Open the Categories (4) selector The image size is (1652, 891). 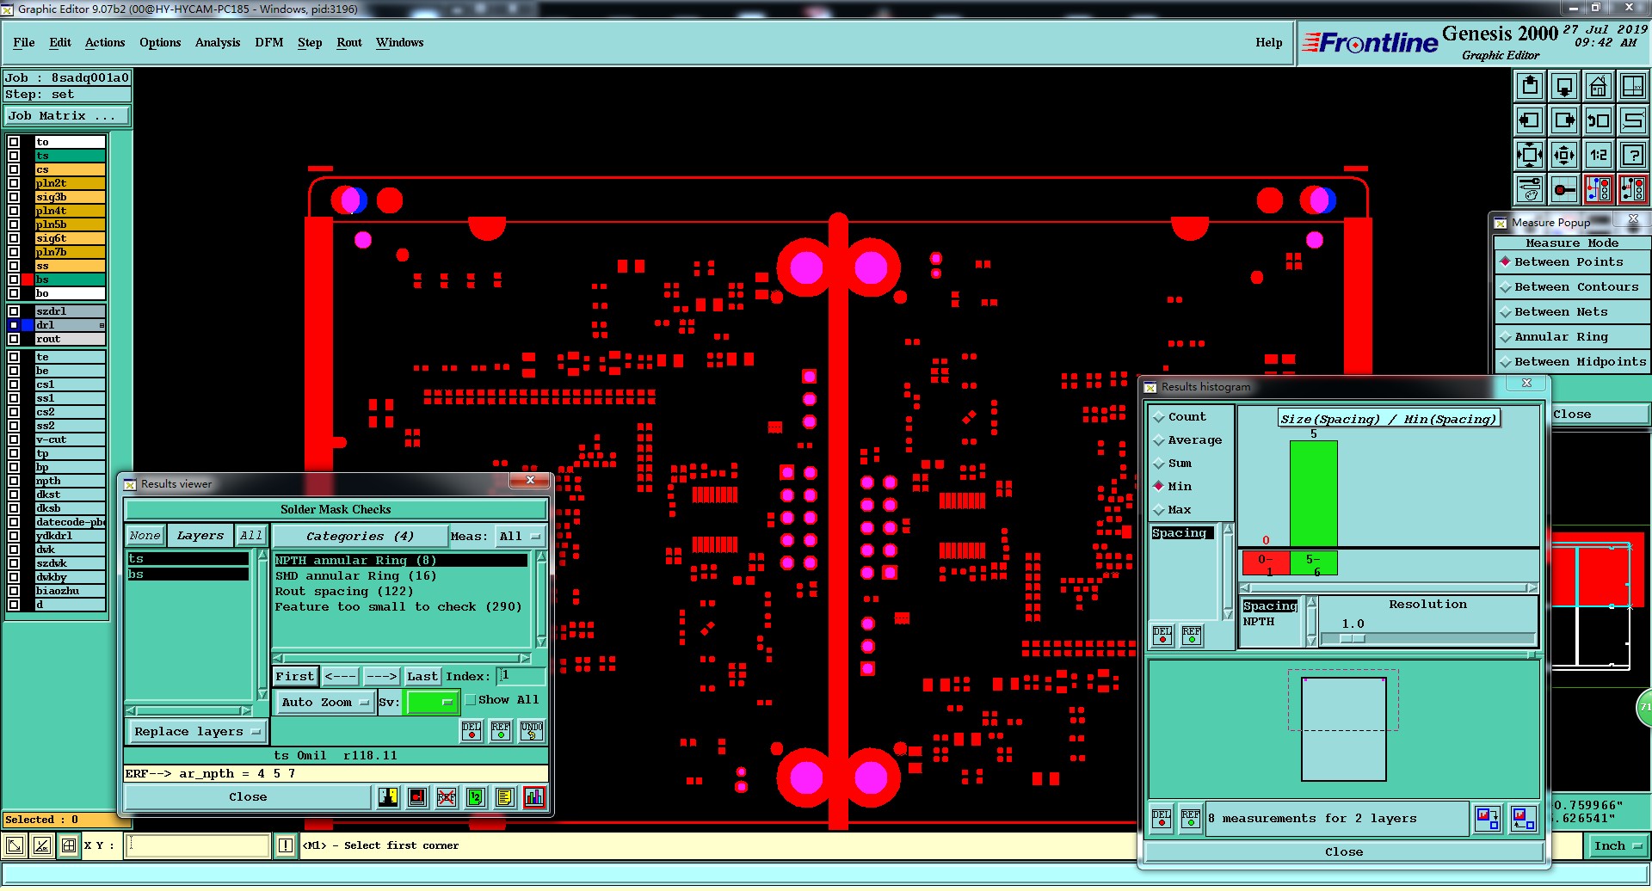click(x=360, y=536)
